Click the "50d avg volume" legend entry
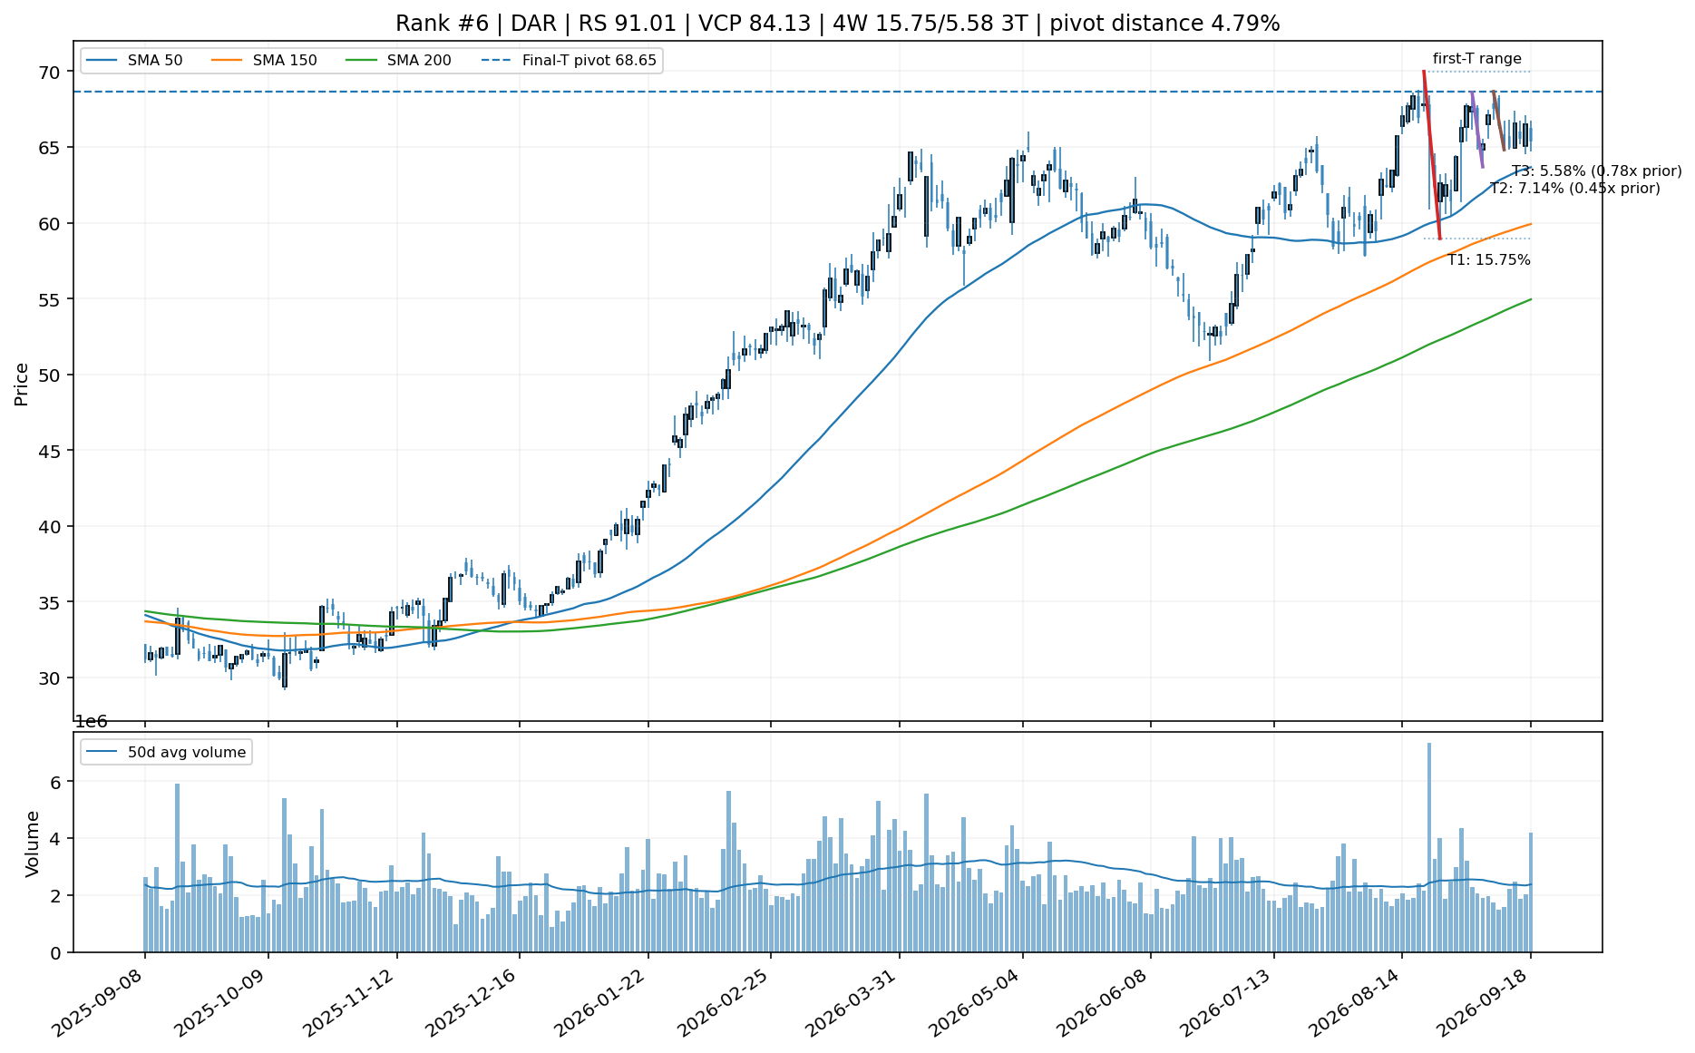Screen dimensions: 1695x1053 (167, 752)
